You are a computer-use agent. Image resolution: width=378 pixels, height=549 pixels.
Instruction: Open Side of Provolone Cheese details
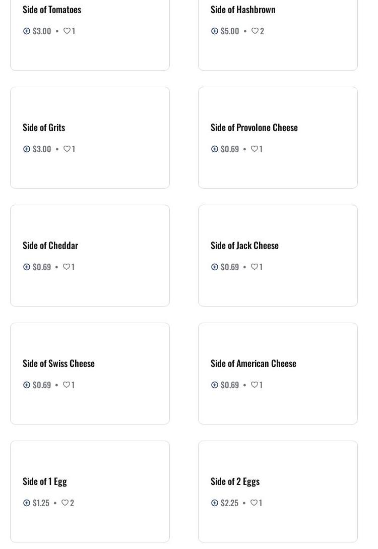(x=254, y=128)
